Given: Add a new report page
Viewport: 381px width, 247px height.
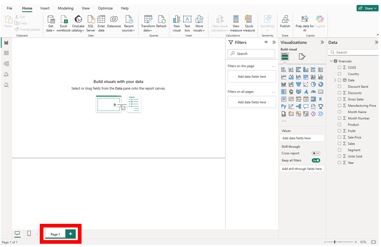Looking at the screenshot, I should pos(71,234).
